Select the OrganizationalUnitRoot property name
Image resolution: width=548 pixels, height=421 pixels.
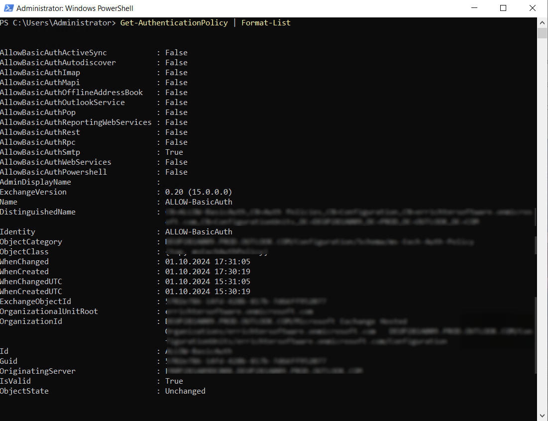tap(49, 312)
